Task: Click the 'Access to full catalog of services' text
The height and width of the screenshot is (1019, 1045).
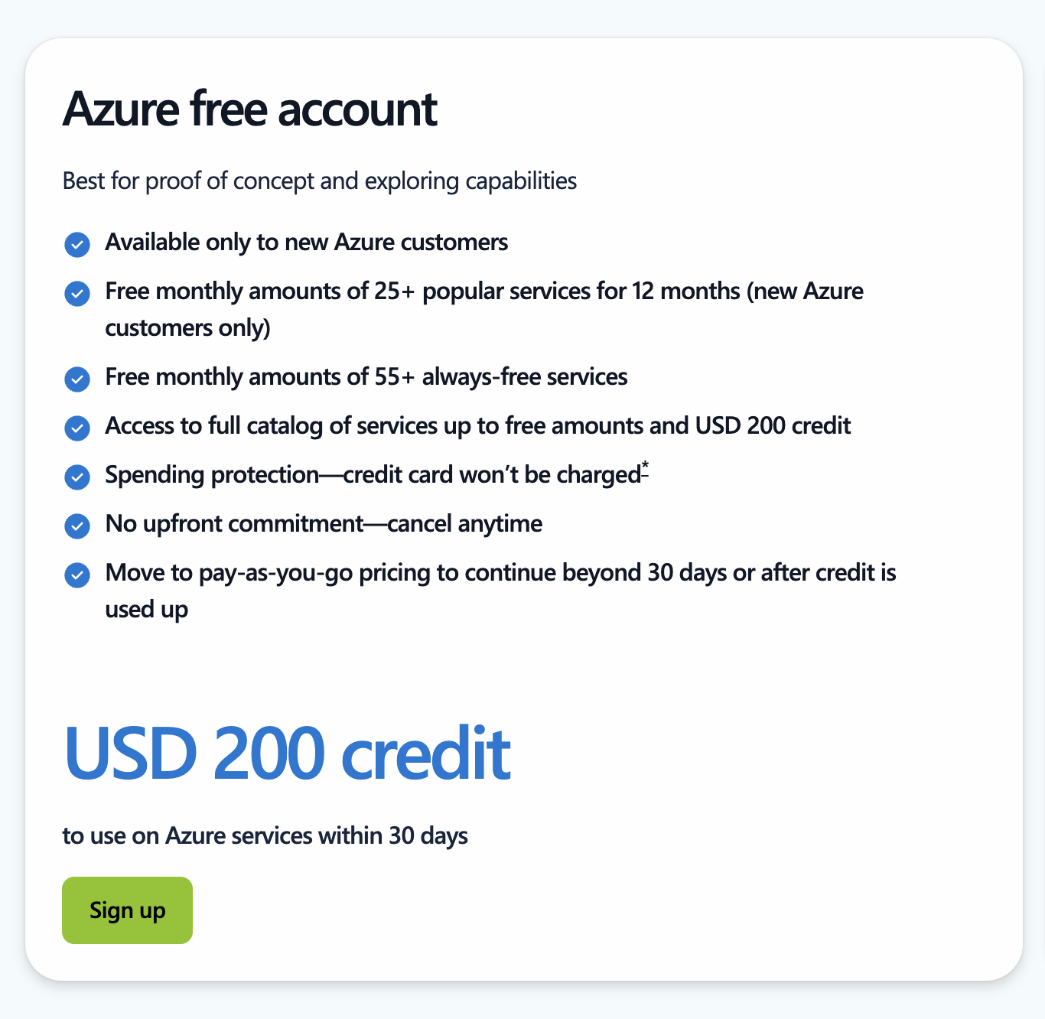Action: [x=478, y=426]
